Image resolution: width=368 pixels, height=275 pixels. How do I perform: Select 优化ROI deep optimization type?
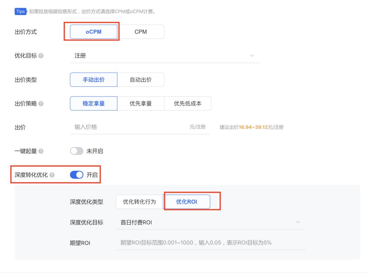pos(186,202)
